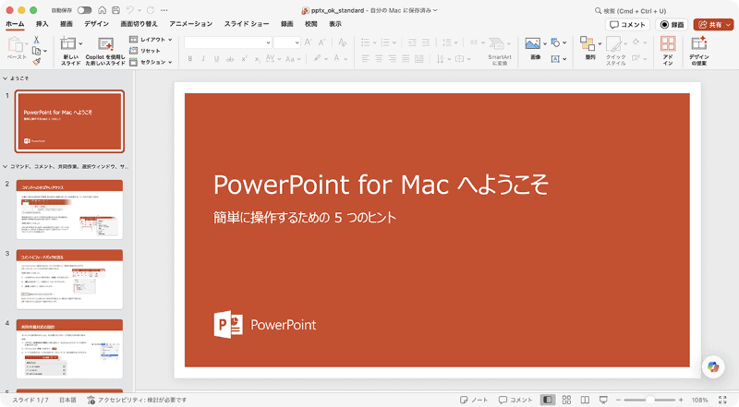Image resolution: width=739 pixels, height=407 pixels.
Task: Click the Home icon in title bar
Action: click(102, 10)
